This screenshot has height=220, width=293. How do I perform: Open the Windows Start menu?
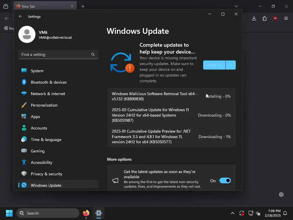click(9, 213)
